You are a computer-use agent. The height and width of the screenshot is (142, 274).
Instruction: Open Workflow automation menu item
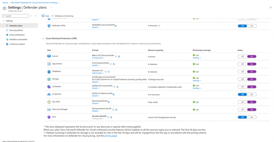click(x=18, y=39)
